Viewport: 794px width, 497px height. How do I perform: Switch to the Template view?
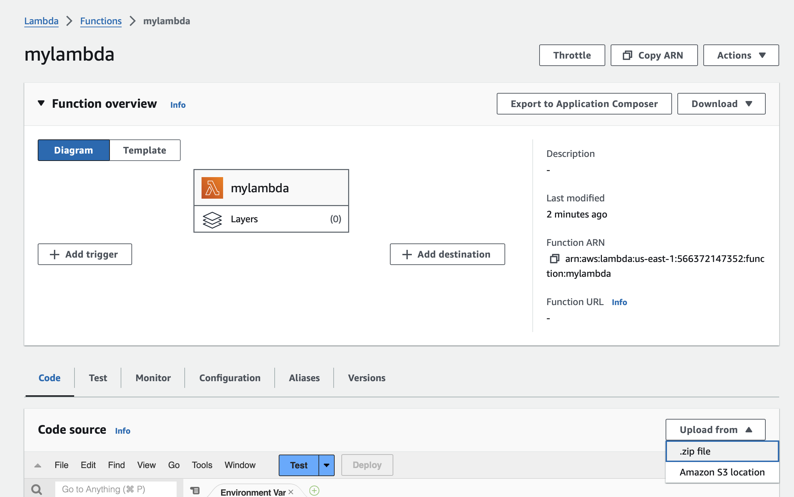[145, 150]
